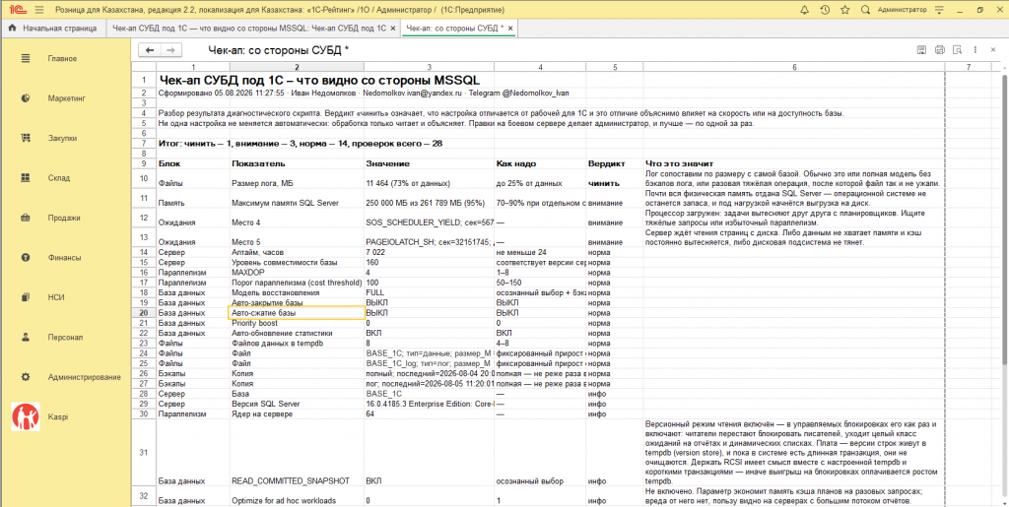Open the history clock icon
The height and width of the screenshot is (507, 1009).
pyautogui.click(x=825, y=10)
